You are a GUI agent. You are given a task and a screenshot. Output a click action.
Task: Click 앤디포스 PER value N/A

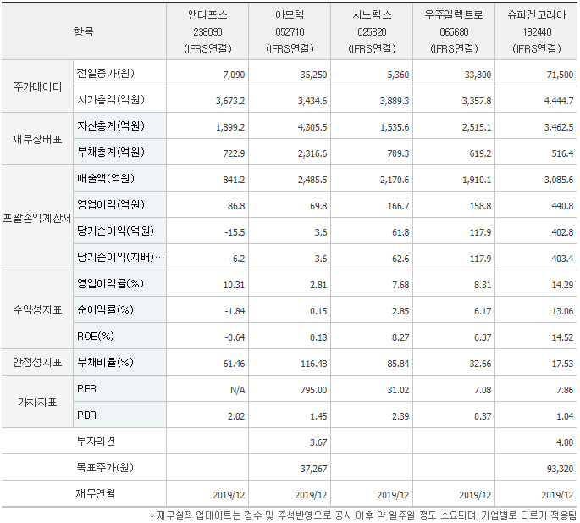click(x=237, y=391)
